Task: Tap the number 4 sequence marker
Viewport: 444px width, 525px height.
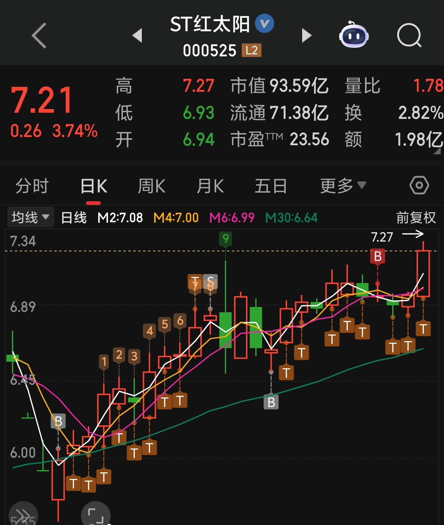Action: [x=150, y=331]
